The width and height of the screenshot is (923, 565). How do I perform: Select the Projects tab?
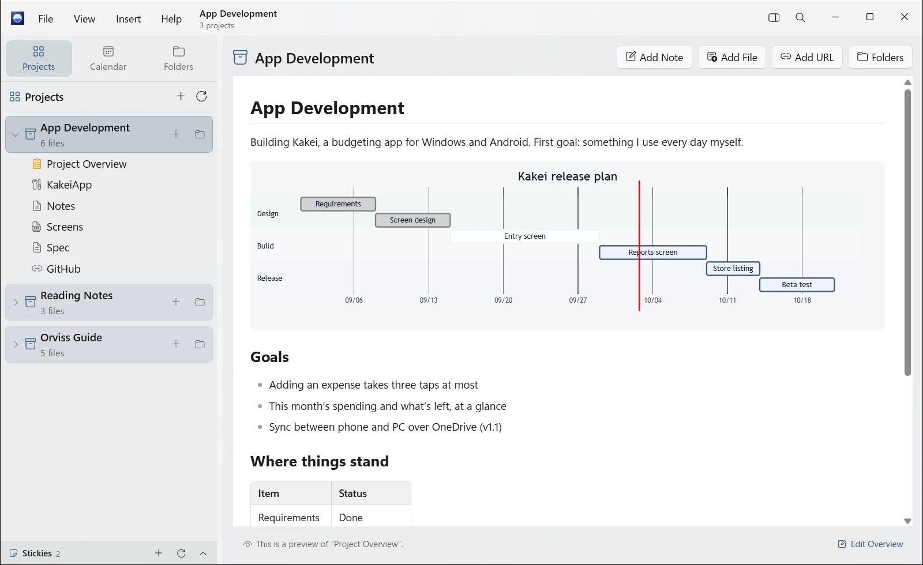click(x=39, y=58)
